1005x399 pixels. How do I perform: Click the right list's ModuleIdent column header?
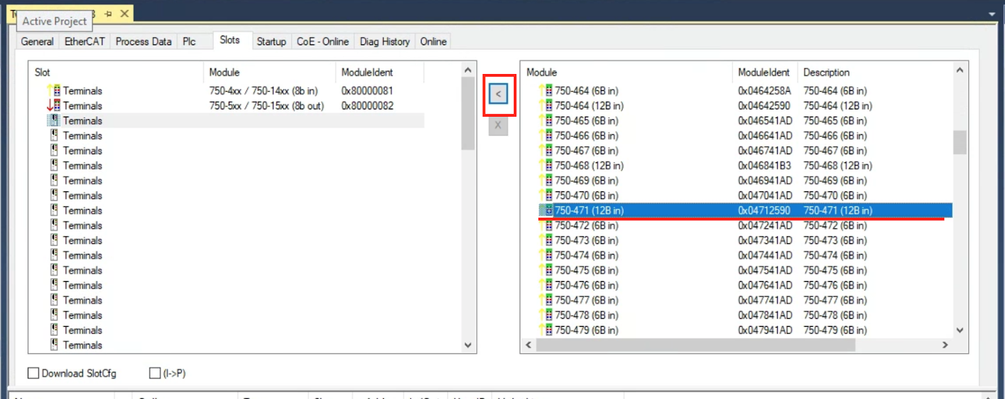coord(765,72)
